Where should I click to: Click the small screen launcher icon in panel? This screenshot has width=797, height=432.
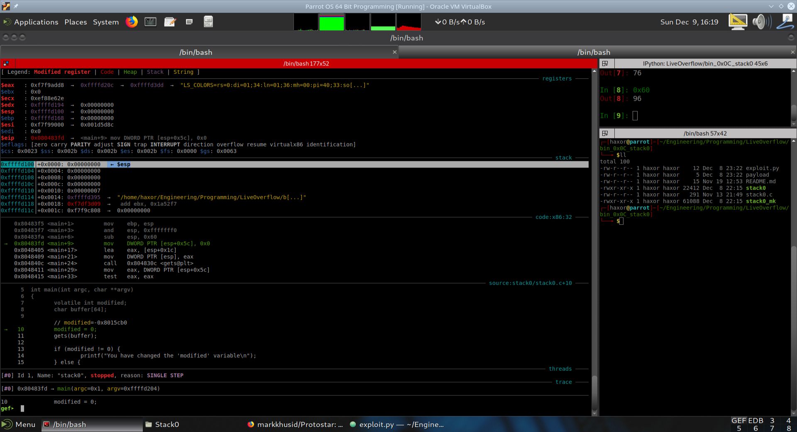pyautogui.click(x=189, y=22)
